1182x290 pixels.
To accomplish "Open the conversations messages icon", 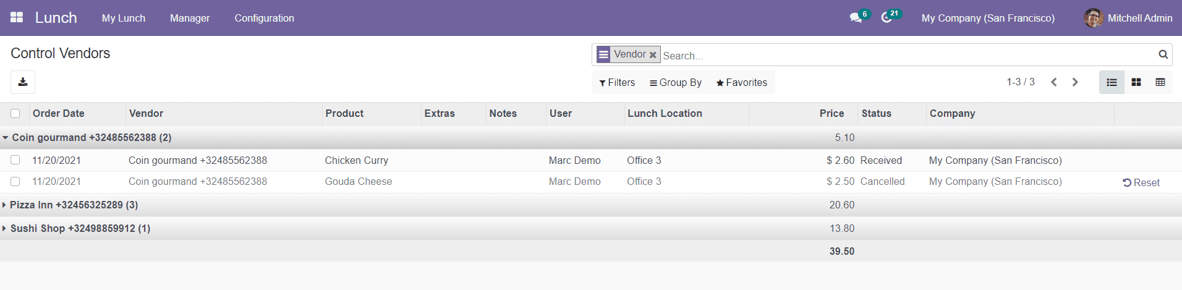I will [x=856, y=18].
